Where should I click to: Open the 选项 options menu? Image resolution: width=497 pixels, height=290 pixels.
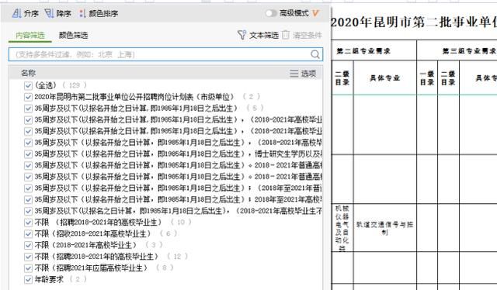[x=303, y=74]
